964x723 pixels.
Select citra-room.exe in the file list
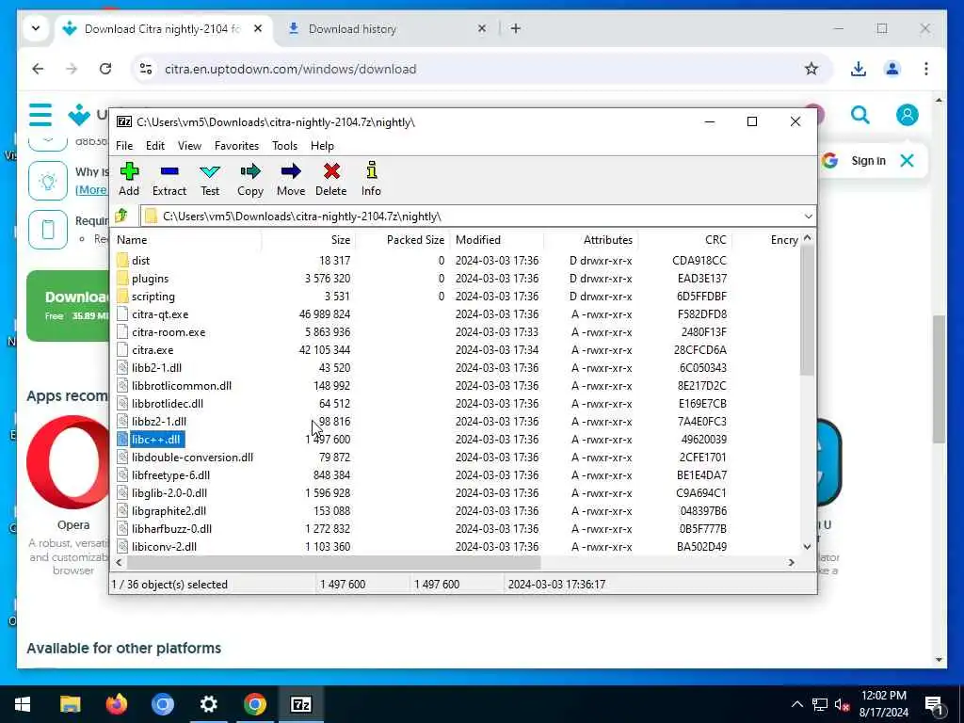click(169, 332)
